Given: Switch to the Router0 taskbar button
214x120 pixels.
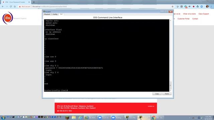Looking at the screenshot, I should point(144,118).
